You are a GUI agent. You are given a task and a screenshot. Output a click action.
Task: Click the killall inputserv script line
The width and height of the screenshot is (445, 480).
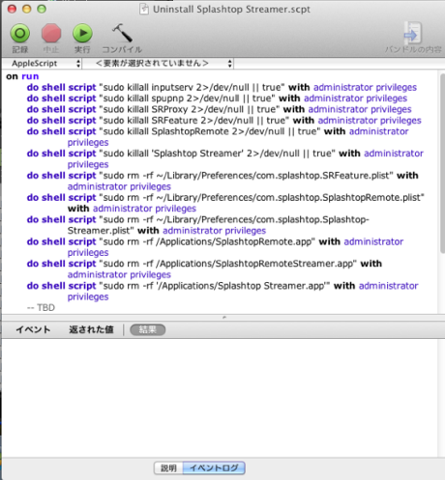point(222,87)
